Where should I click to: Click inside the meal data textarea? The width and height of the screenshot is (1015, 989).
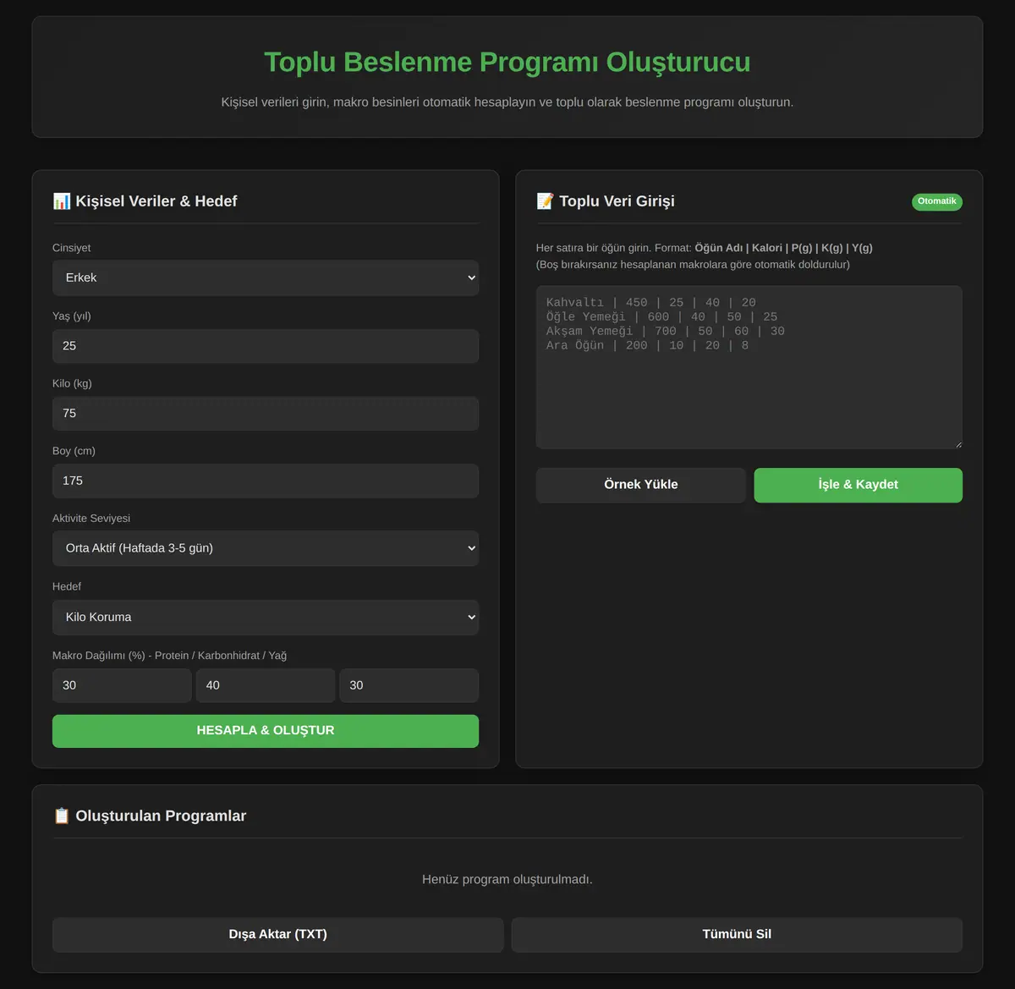tap(749, 367)
